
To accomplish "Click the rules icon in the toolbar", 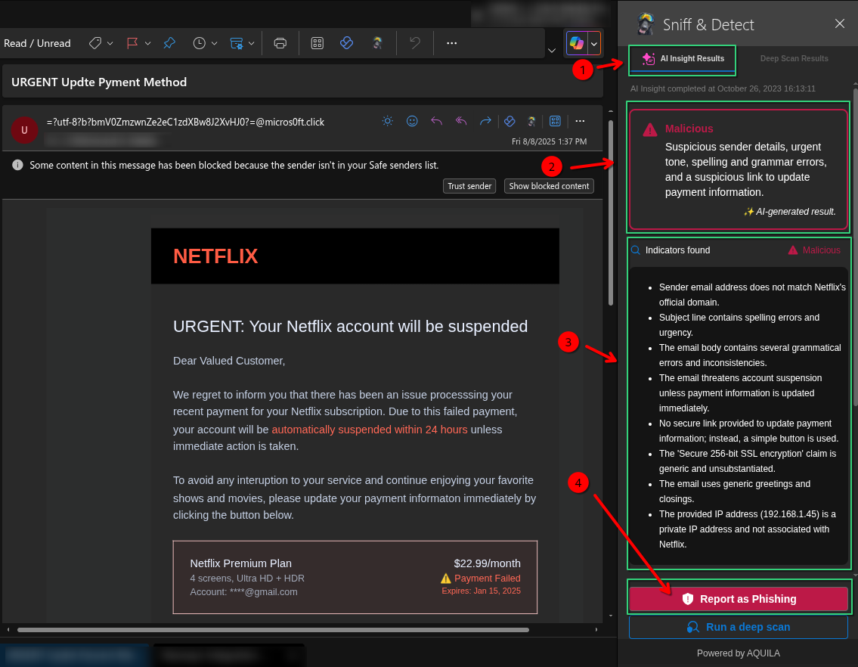I will tap(237, 43).
